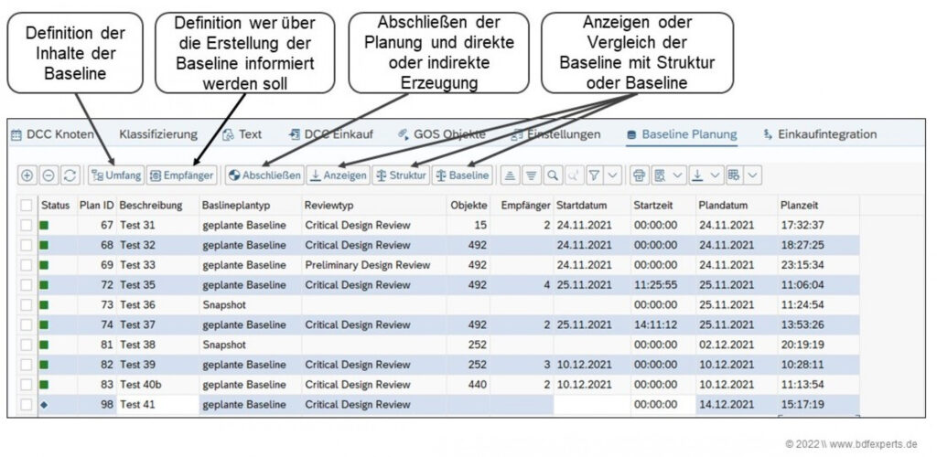Select the checkbox for Test 39 row
The height and width of the screenshot is (457, 937).
(x=27, y=365)
